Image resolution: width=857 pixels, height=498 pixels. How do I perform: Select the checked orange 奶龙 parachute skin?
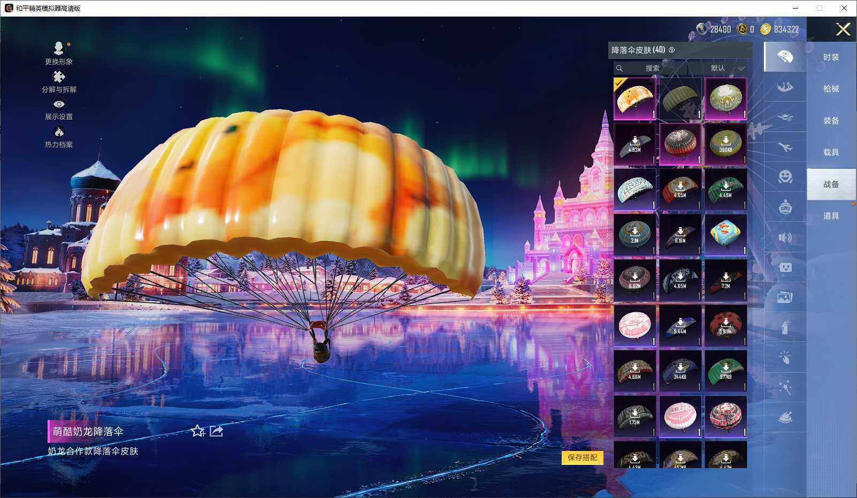point(634,99)
